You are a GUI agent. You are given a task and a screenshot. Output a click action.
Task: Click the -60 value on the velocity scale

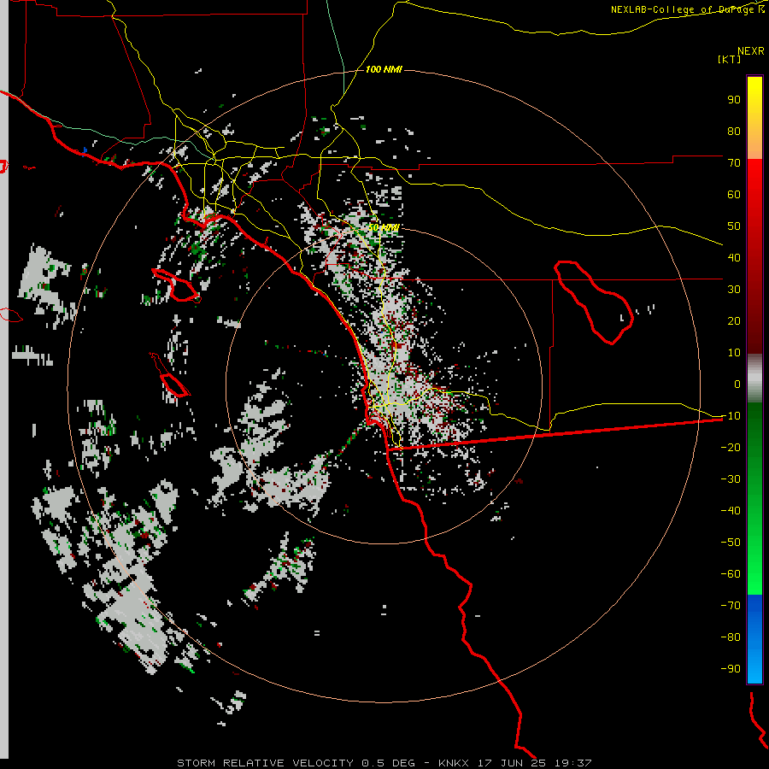click(x=731, y=574)
